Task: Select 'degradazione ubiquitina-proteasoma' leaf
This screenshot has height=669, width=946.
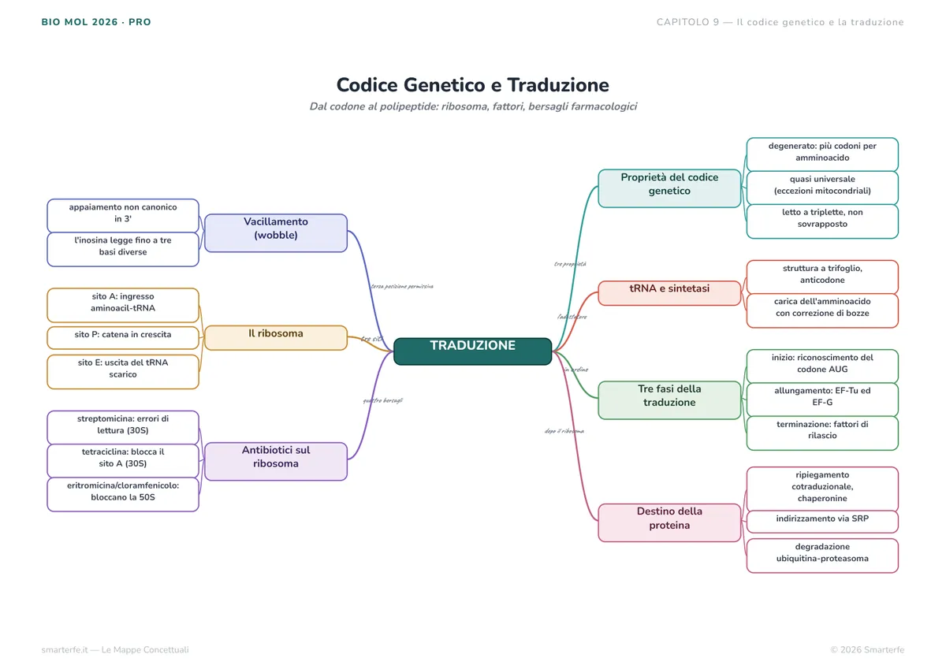Action: [x=822, y=556]
